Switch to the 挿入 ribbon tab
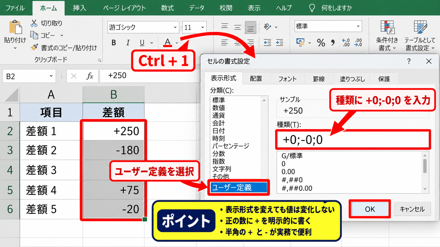The image size is (440, 247). 79,8
